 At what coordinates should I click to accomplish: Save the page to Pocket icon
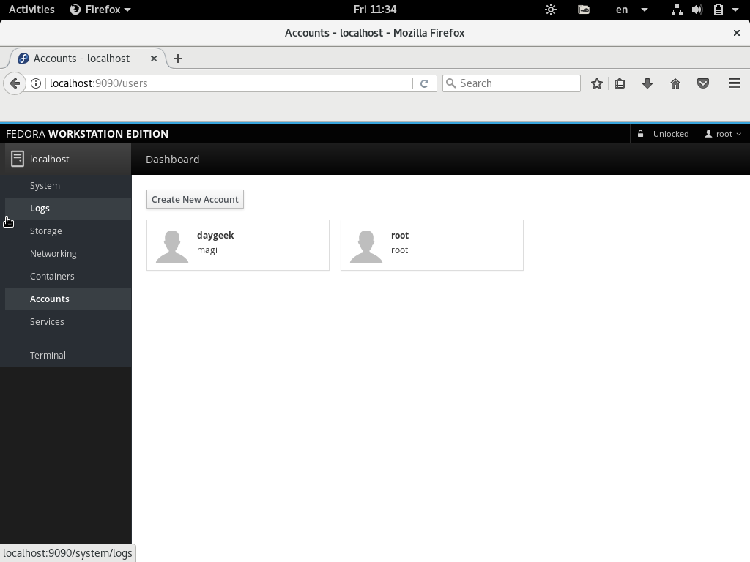[x=702, y=83]
